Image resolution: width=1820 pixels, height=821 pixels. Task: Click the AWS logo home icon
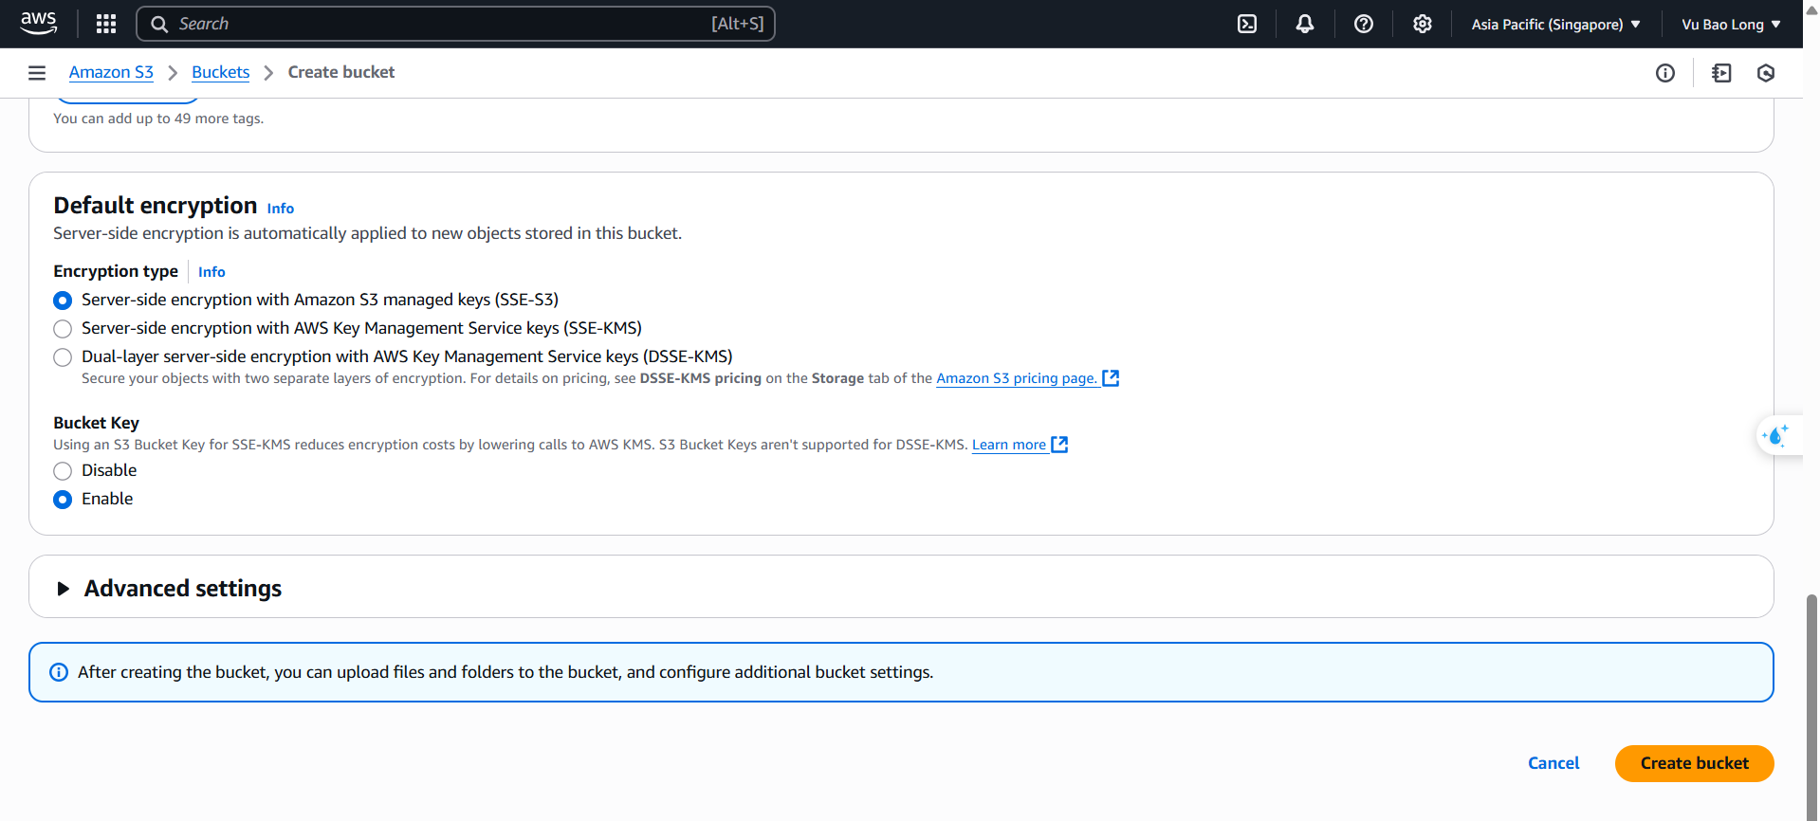point(39,24)
